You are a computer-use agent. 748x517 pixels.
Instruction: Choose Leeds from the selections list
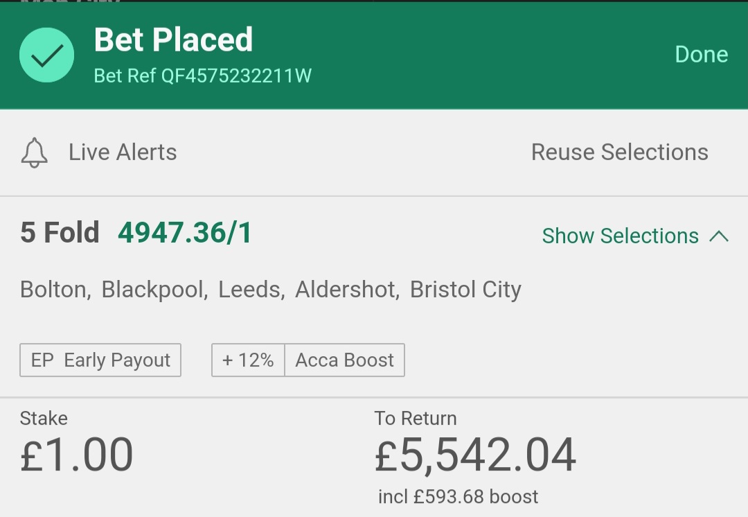tap(251, 289)
